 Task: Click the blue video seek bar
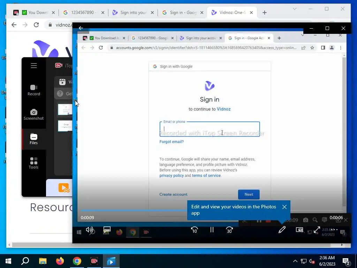tap(134, 210)
